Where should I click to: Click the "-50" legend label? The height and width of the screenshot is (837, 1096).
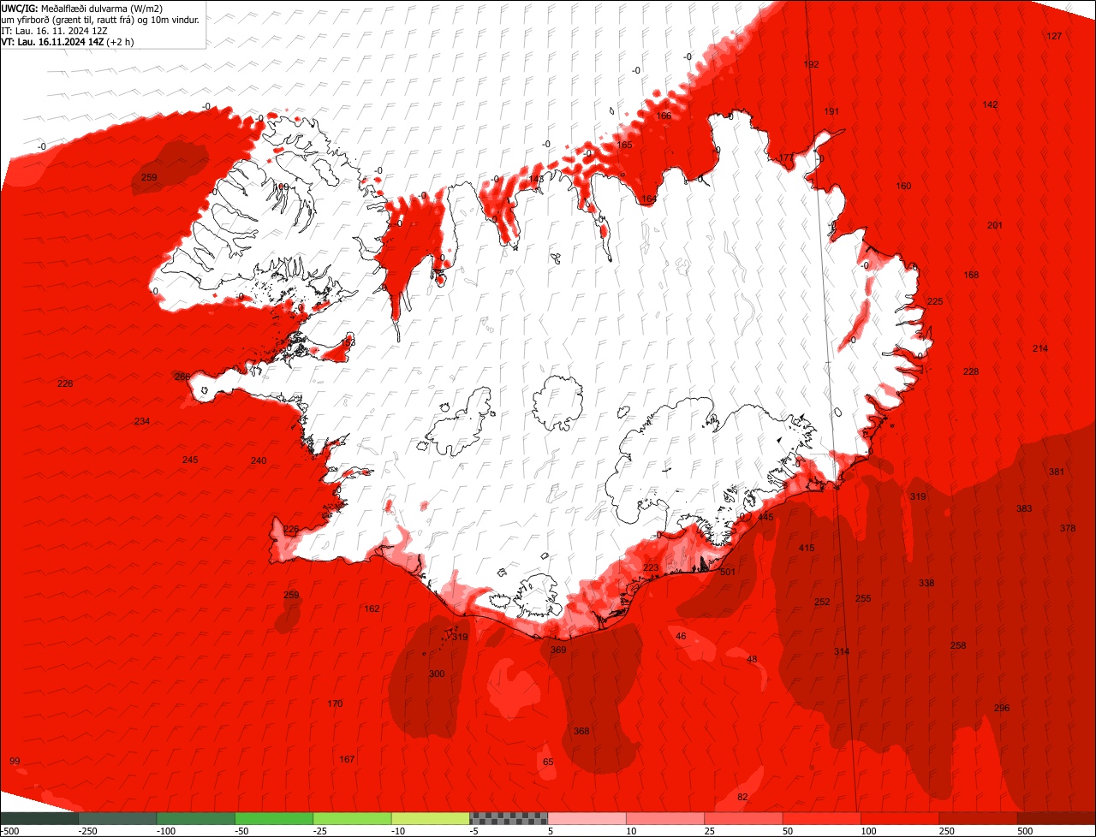coord(242,831)
